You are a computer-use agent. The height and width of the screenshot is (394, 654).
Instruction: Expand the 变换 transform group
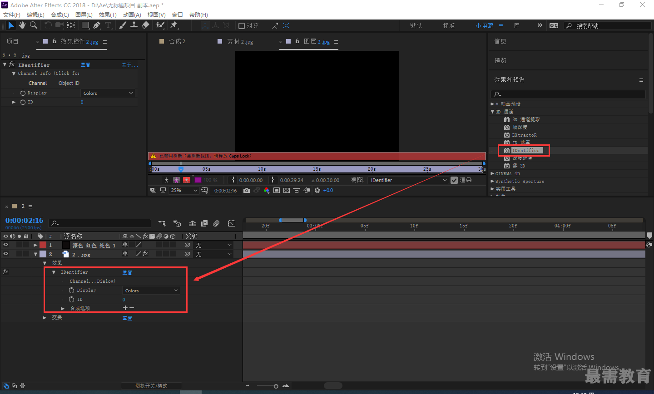coord(45,318)
